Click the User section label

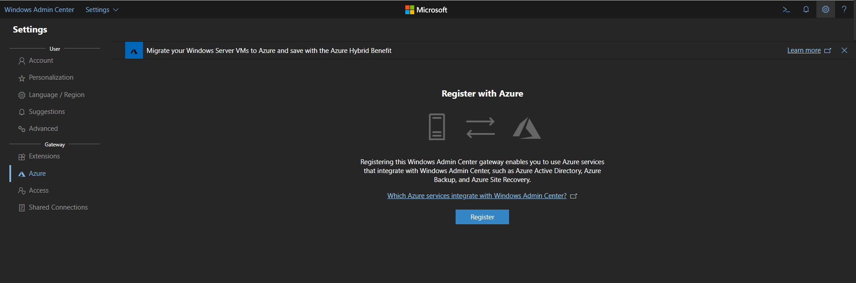pos(55,49)
